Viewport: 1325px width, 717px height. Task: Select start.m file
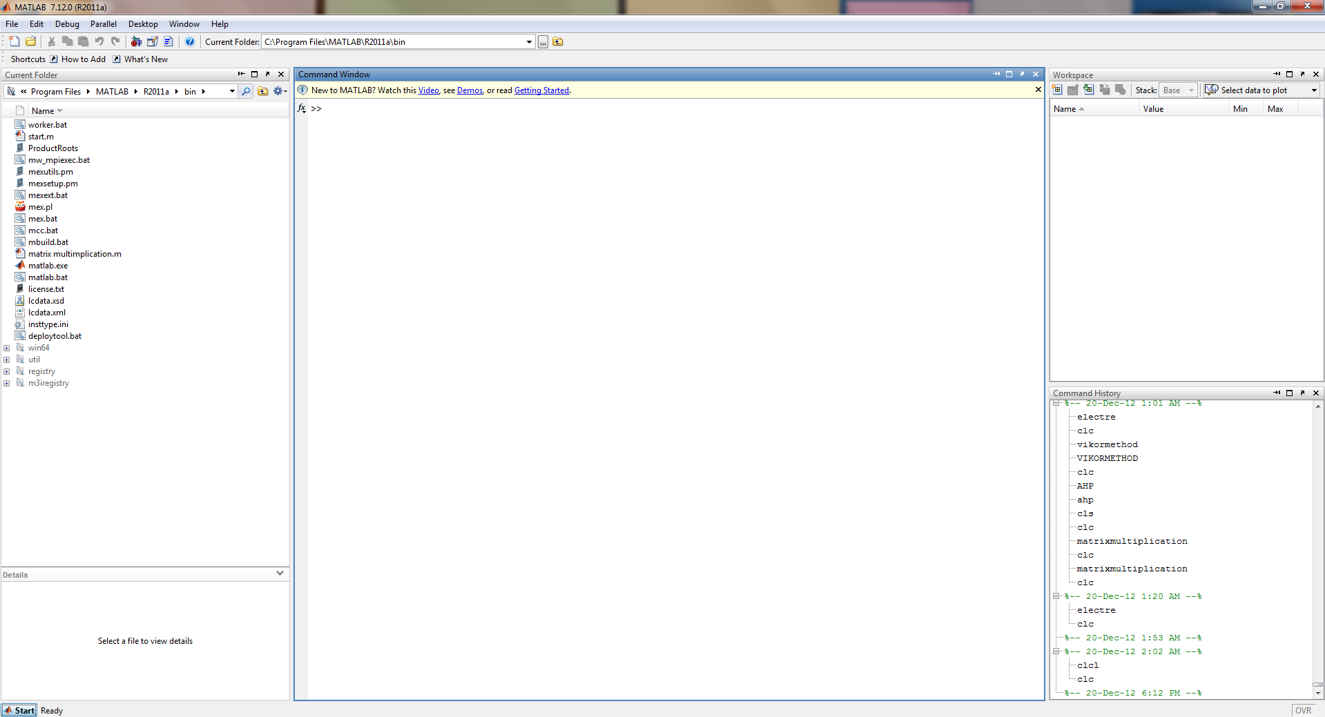[41, 137]
